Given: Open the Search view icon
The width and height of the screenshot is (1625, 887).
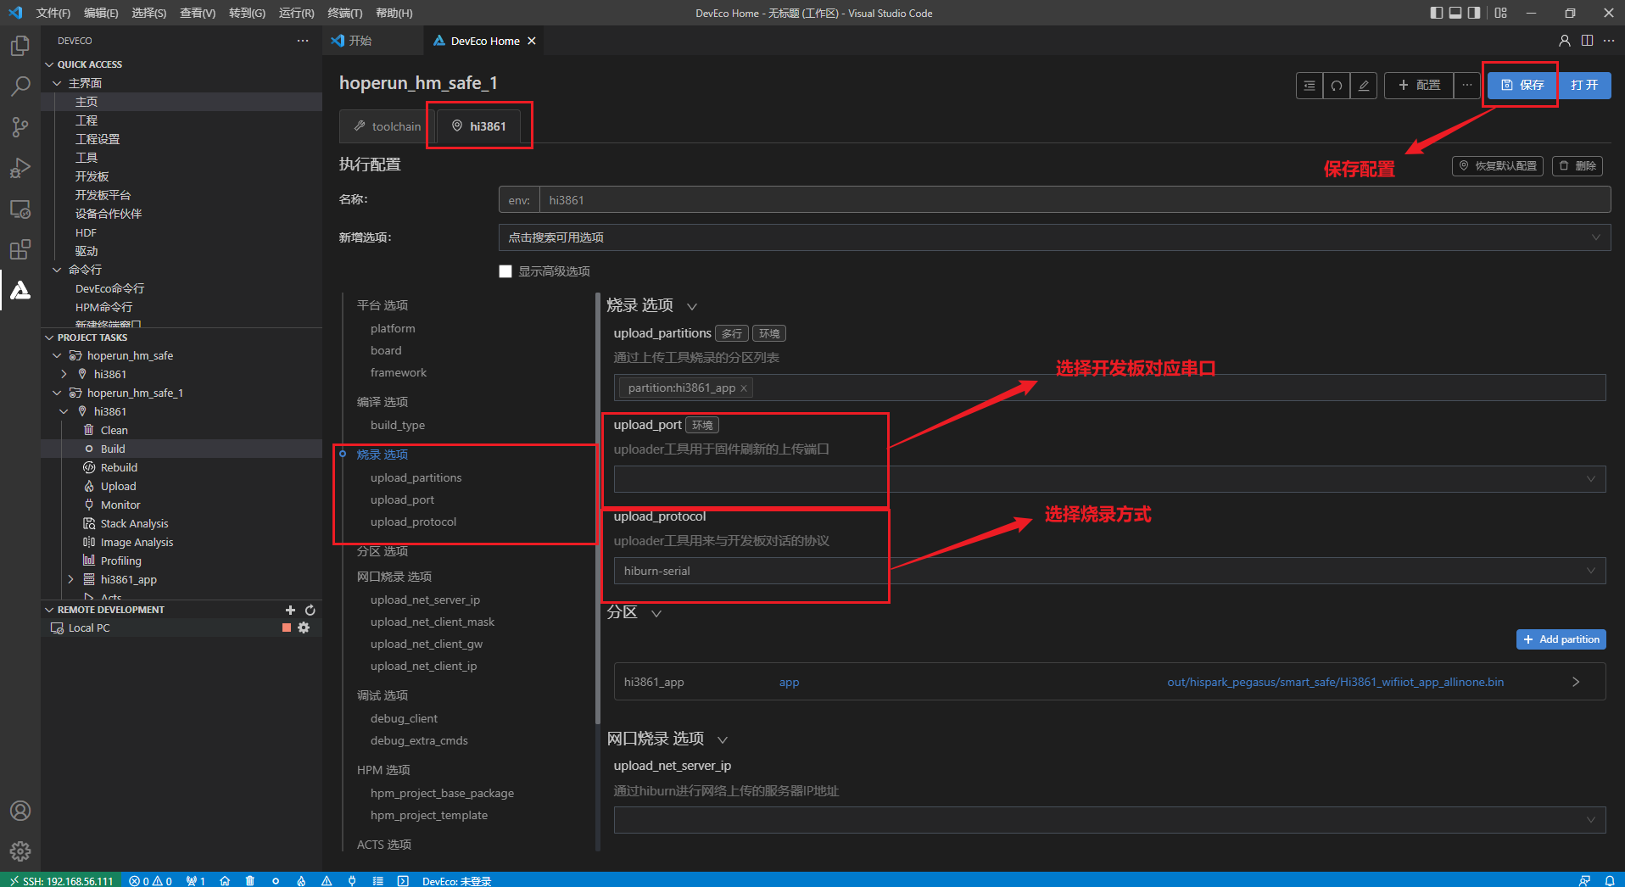Looking at the screenshot, I should coord(20,86).
